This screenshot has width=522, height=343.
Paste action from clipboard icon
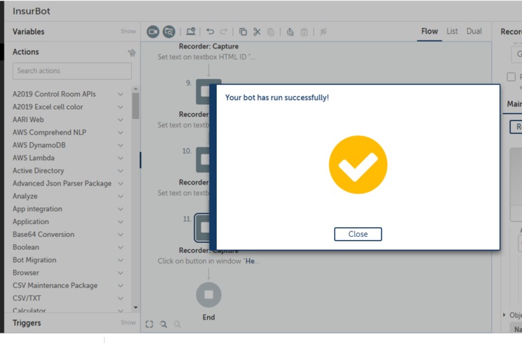tap(271, 32)
